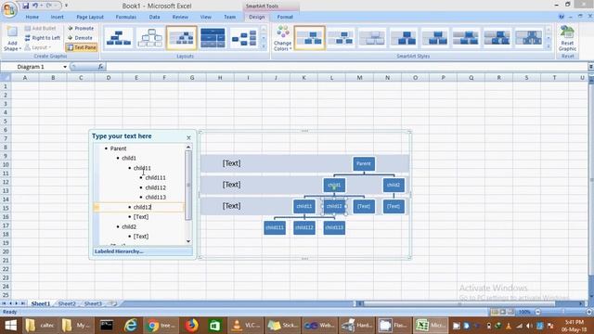
Task: Close the text pane
Action: click(x=188, y=138)
